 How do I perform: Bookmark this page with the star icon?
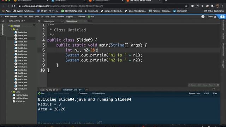tap(186, 6)
